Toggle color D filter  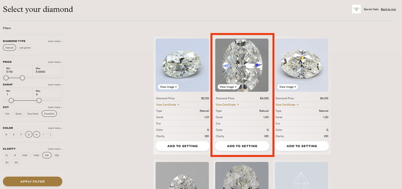[6, 134]
